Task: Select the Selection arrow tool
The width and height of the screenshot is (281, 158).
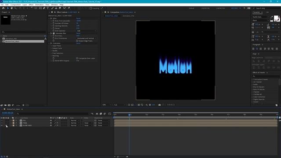Action: [x=8, y=8]
